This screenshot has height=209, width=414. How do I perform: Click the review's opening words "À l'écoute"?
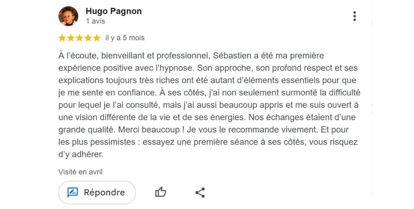pyautogui.click(x=78, y=55)
